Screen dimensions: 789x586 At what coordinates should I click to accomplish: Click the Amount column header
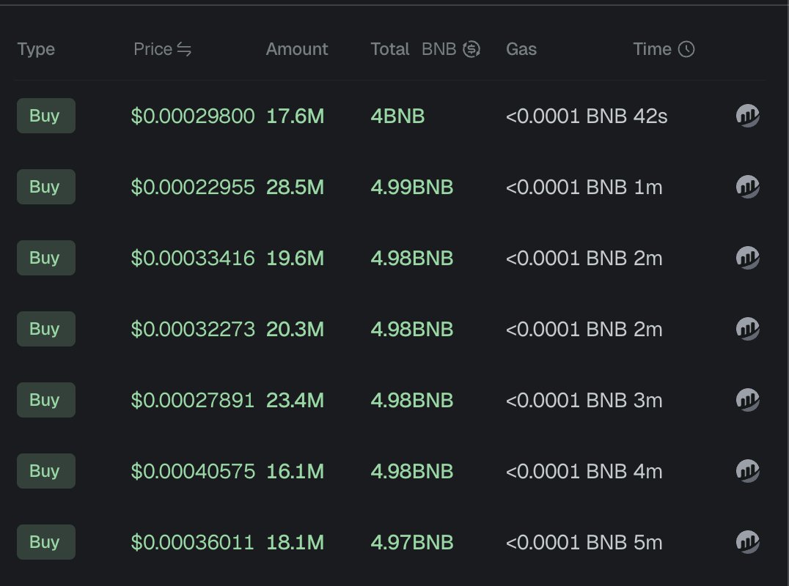[x=297, y=49]
